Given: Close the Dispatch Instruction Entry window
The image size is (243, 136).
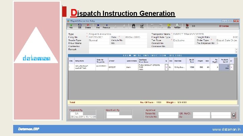Looking at the screenshot, I should pyautogui.click(x=236, y=21).
